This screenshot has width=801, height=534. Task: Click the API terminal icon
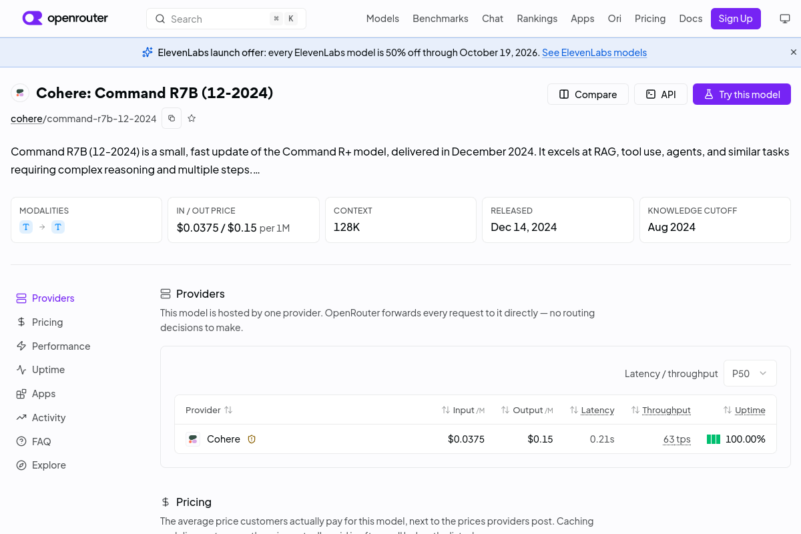pos(651,94)
